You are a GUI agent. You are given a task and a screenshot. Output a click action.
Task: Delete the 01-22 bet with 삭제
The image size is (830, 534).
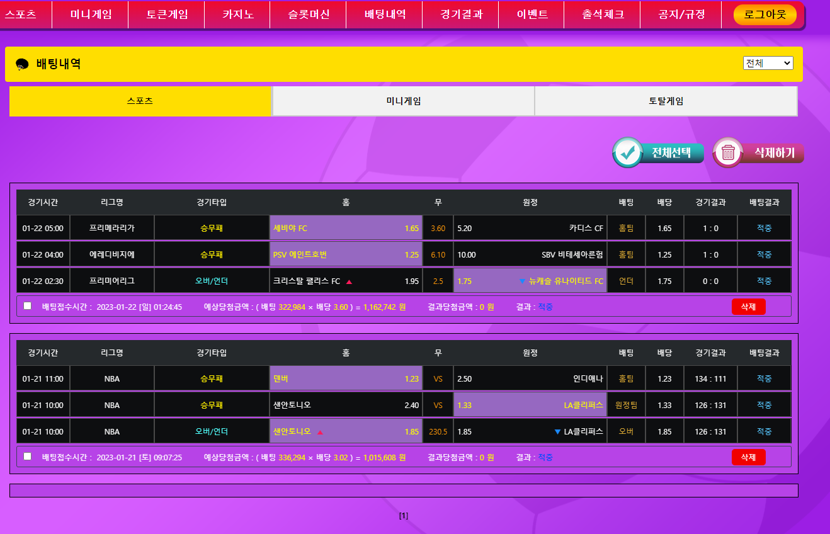[748, 307]
